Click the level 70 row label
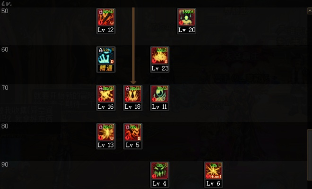Image resolution: width=312 pixels, height=189 pixels. [x=5, y=88]
